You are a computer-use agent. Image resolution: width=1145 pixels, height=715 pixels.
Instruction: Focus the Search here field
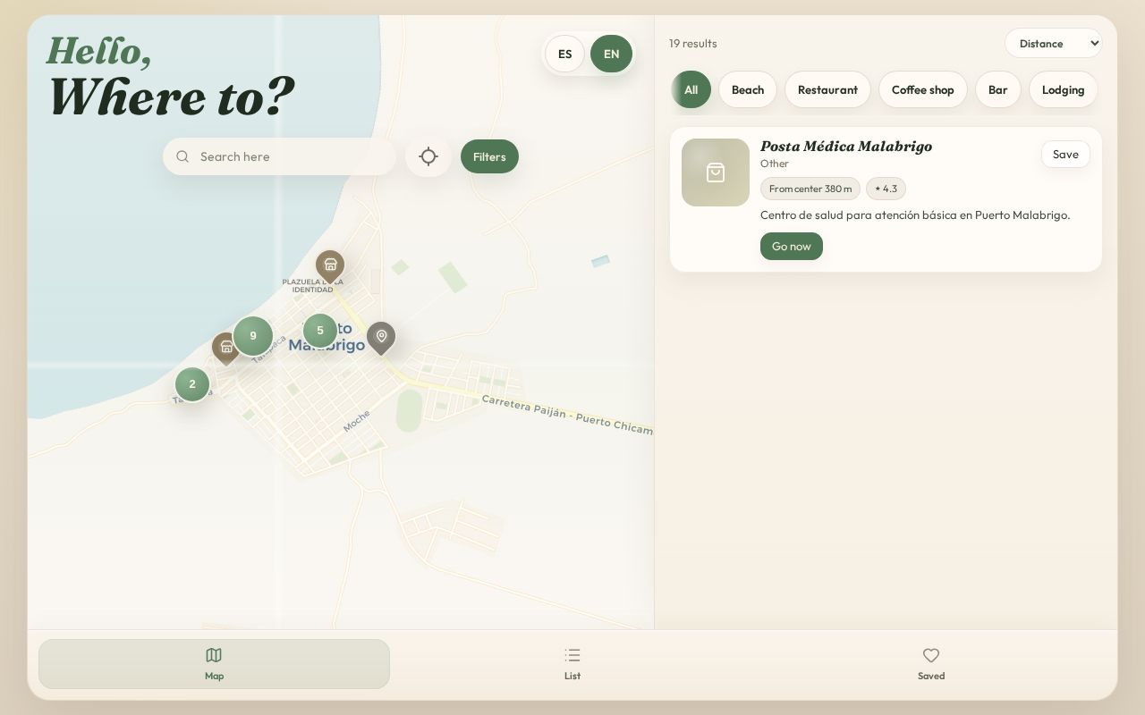(279, 156)
